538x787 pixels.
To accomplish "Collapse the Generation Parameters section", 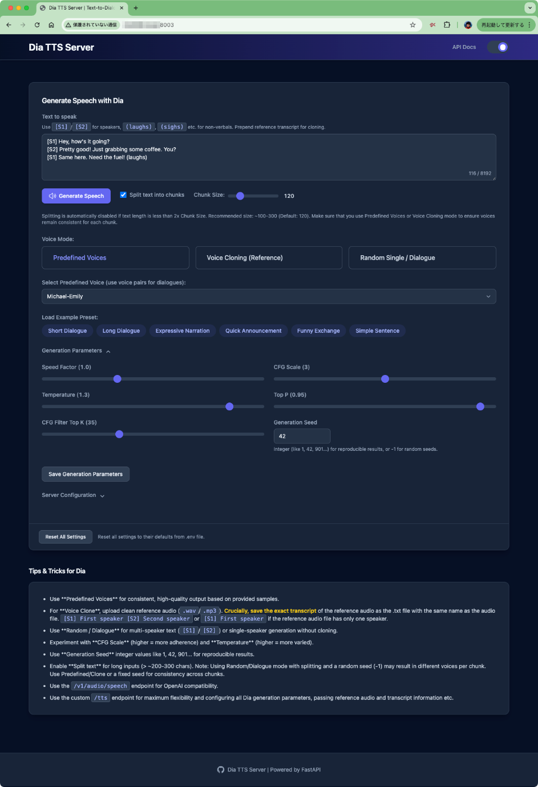I will [x=76, y=351].
